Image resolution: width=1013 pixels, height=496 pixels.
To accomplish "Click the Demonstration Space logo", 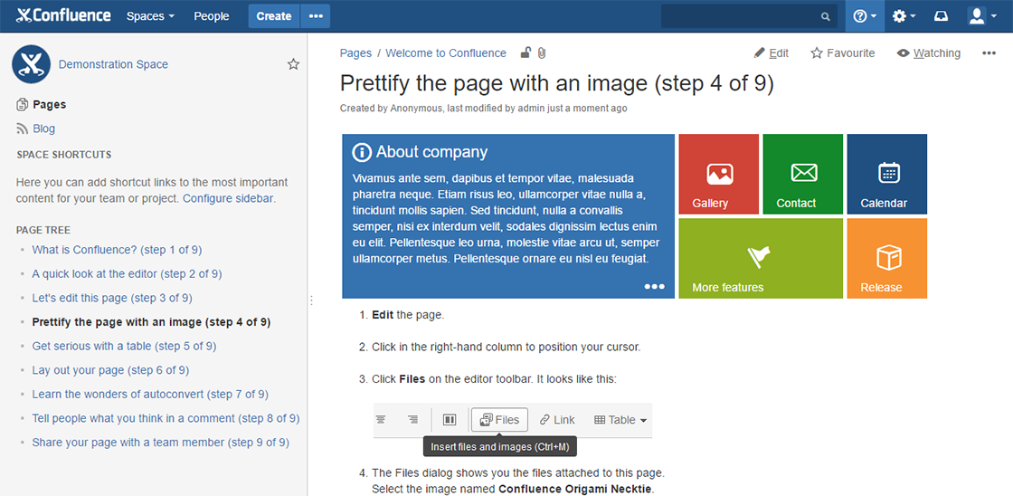I will tap(31, 64).
